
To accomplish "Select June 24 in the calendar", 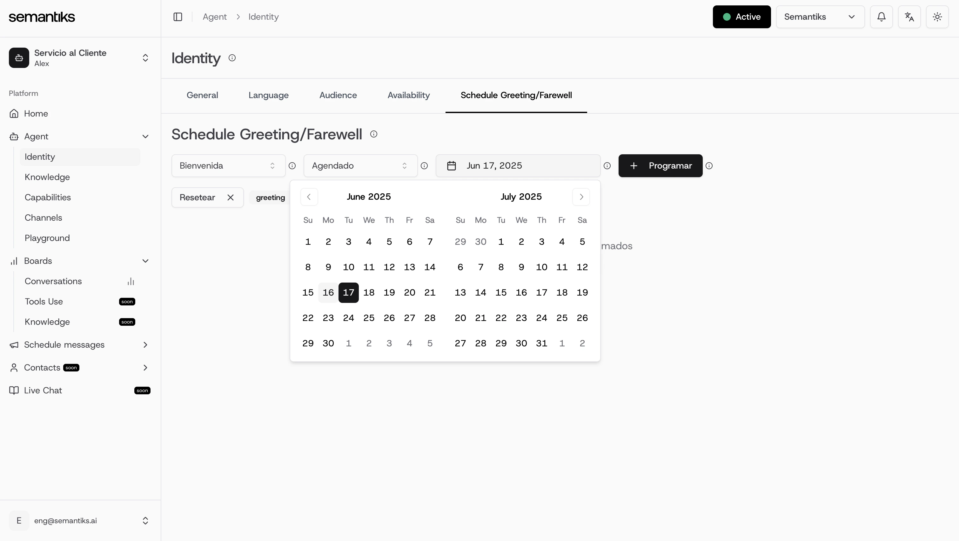I will 348,318.
